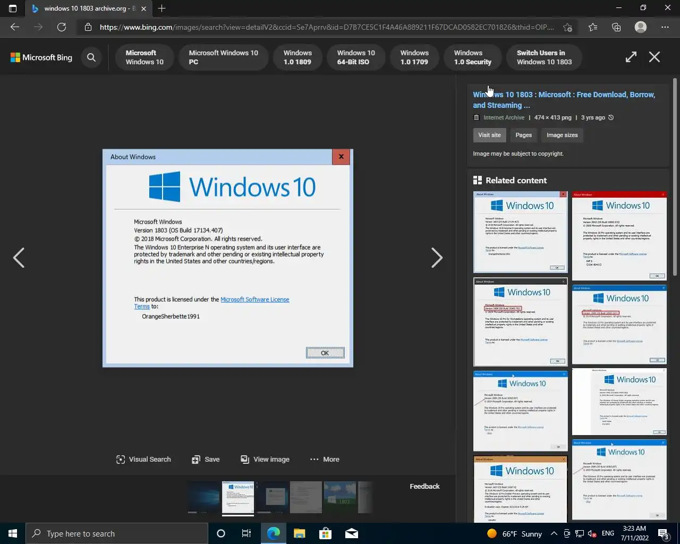Click the muted volume tray icon
This screenshot has height=544, width=680.
click(x=592, y=533)
